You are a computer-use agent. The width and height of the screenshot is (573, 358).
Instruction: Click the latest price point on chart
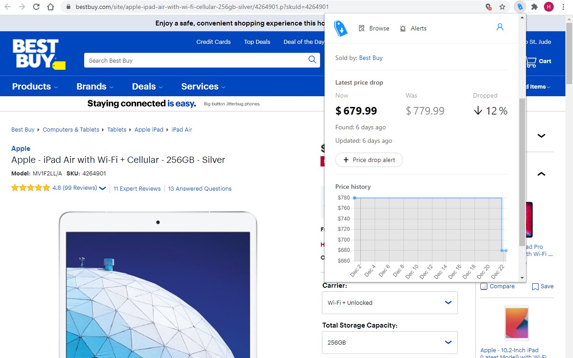coord(506,251)
